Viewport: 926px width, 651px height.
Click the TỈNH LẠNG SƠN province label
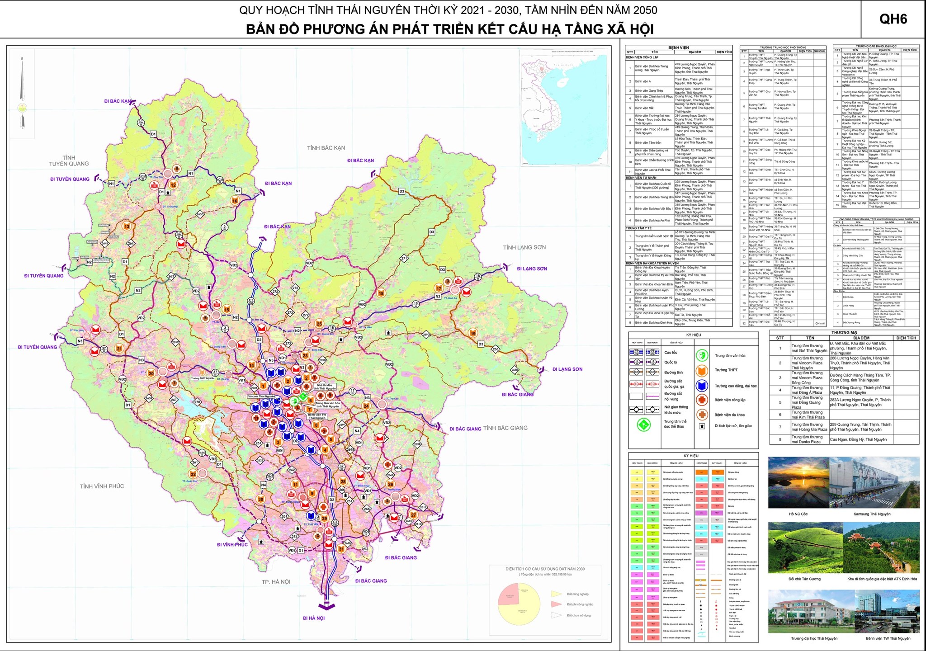[x=524, y=247]
